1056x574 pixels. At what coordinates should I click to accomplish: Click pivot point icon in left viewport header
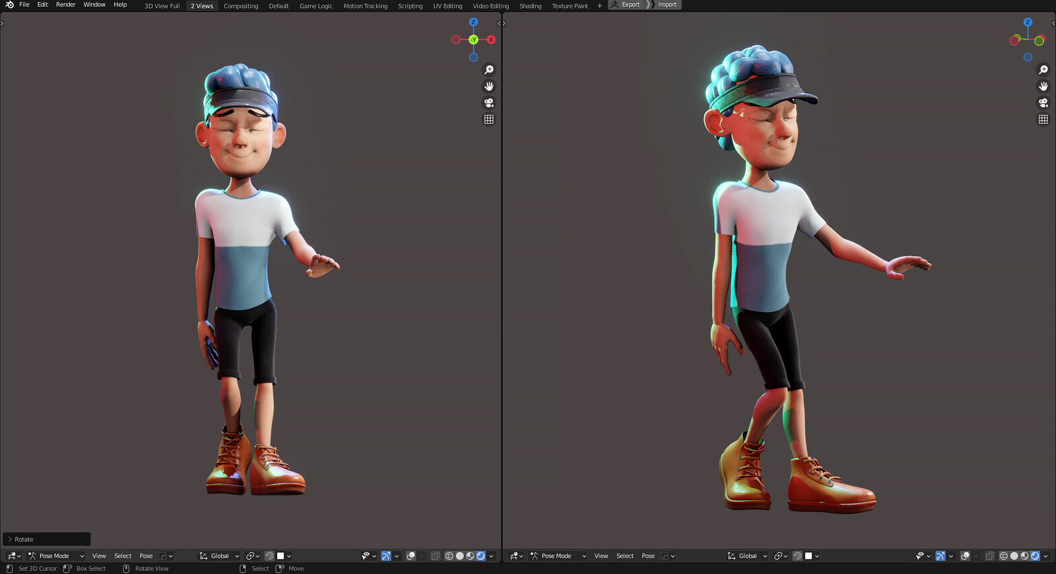pyautogui.click(x=252, y=556)
